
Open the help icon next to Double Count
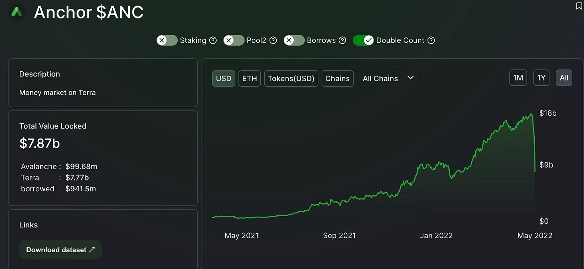tap(431, 40)
